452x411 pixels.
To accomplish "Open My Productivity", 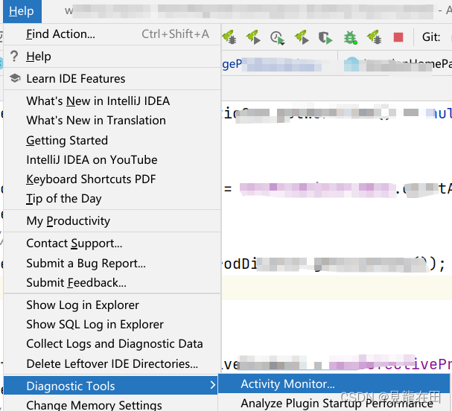I will [x=112, y=221].
